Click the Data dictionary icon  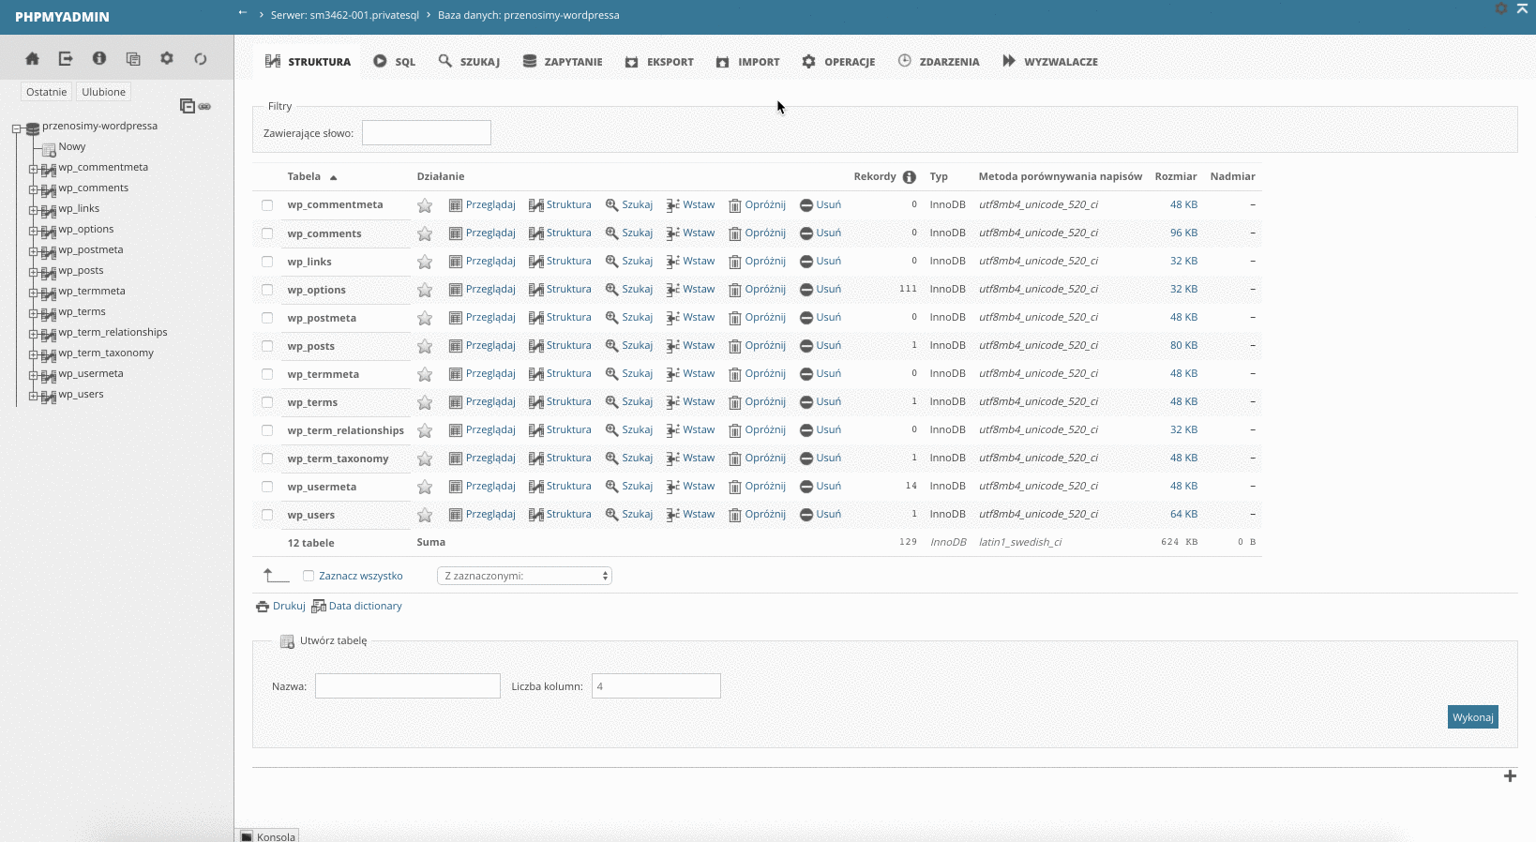tap(319, 607)
